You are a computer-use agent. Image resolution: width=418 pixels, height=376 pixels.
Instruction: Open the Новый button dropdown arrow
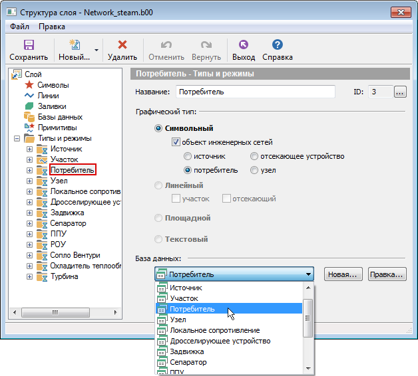click(x=97, y=50)
